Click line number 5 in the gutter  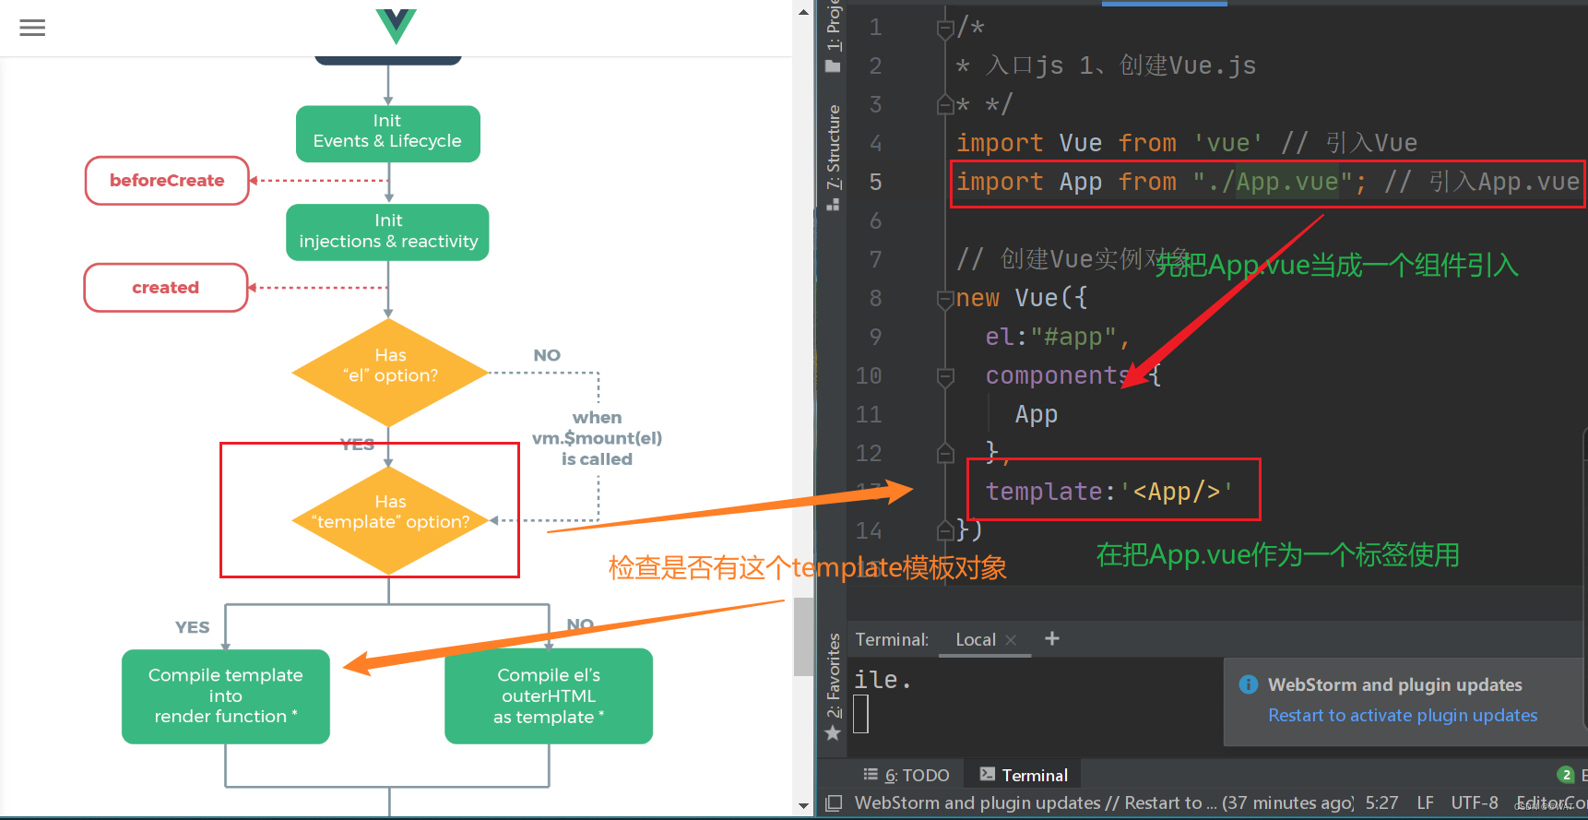pyautogui.click(x=875, y=182)
